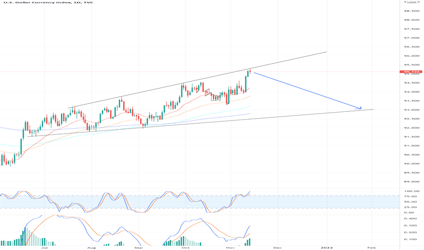This screenshot has width=424, height=250.
Task: Click the USD currency button
Action: click(412, 2)
